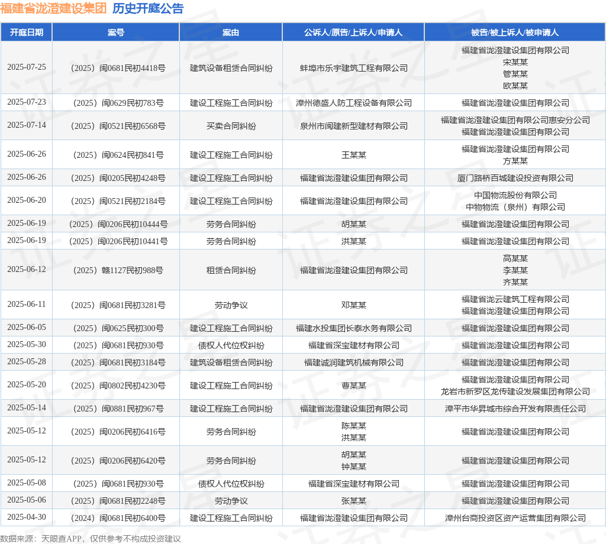The image size is (606, 544).
Task: Select the 开庭日期 column header
Action: tap(26, 33)
